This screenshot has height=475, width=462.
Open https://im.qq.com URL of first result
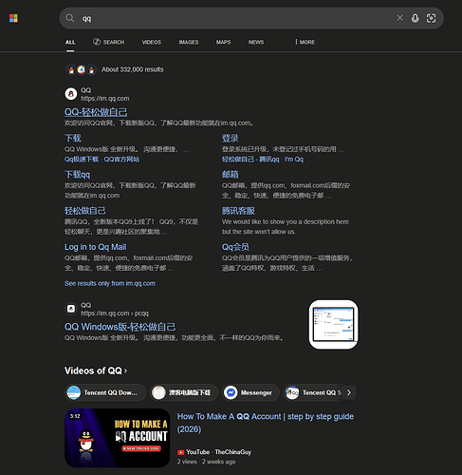tap(105, 99)
